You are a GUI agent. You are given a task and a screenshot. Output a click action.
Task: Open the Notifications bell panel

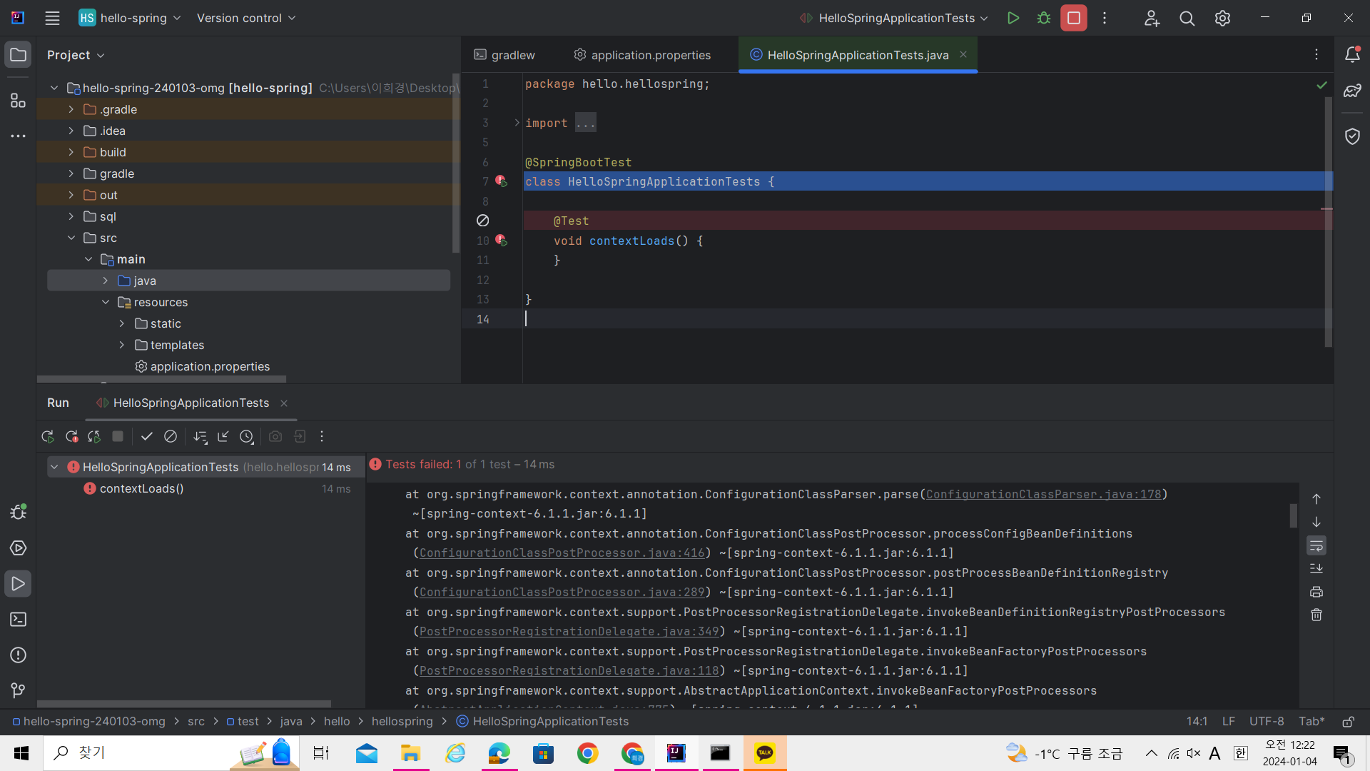1352,55
